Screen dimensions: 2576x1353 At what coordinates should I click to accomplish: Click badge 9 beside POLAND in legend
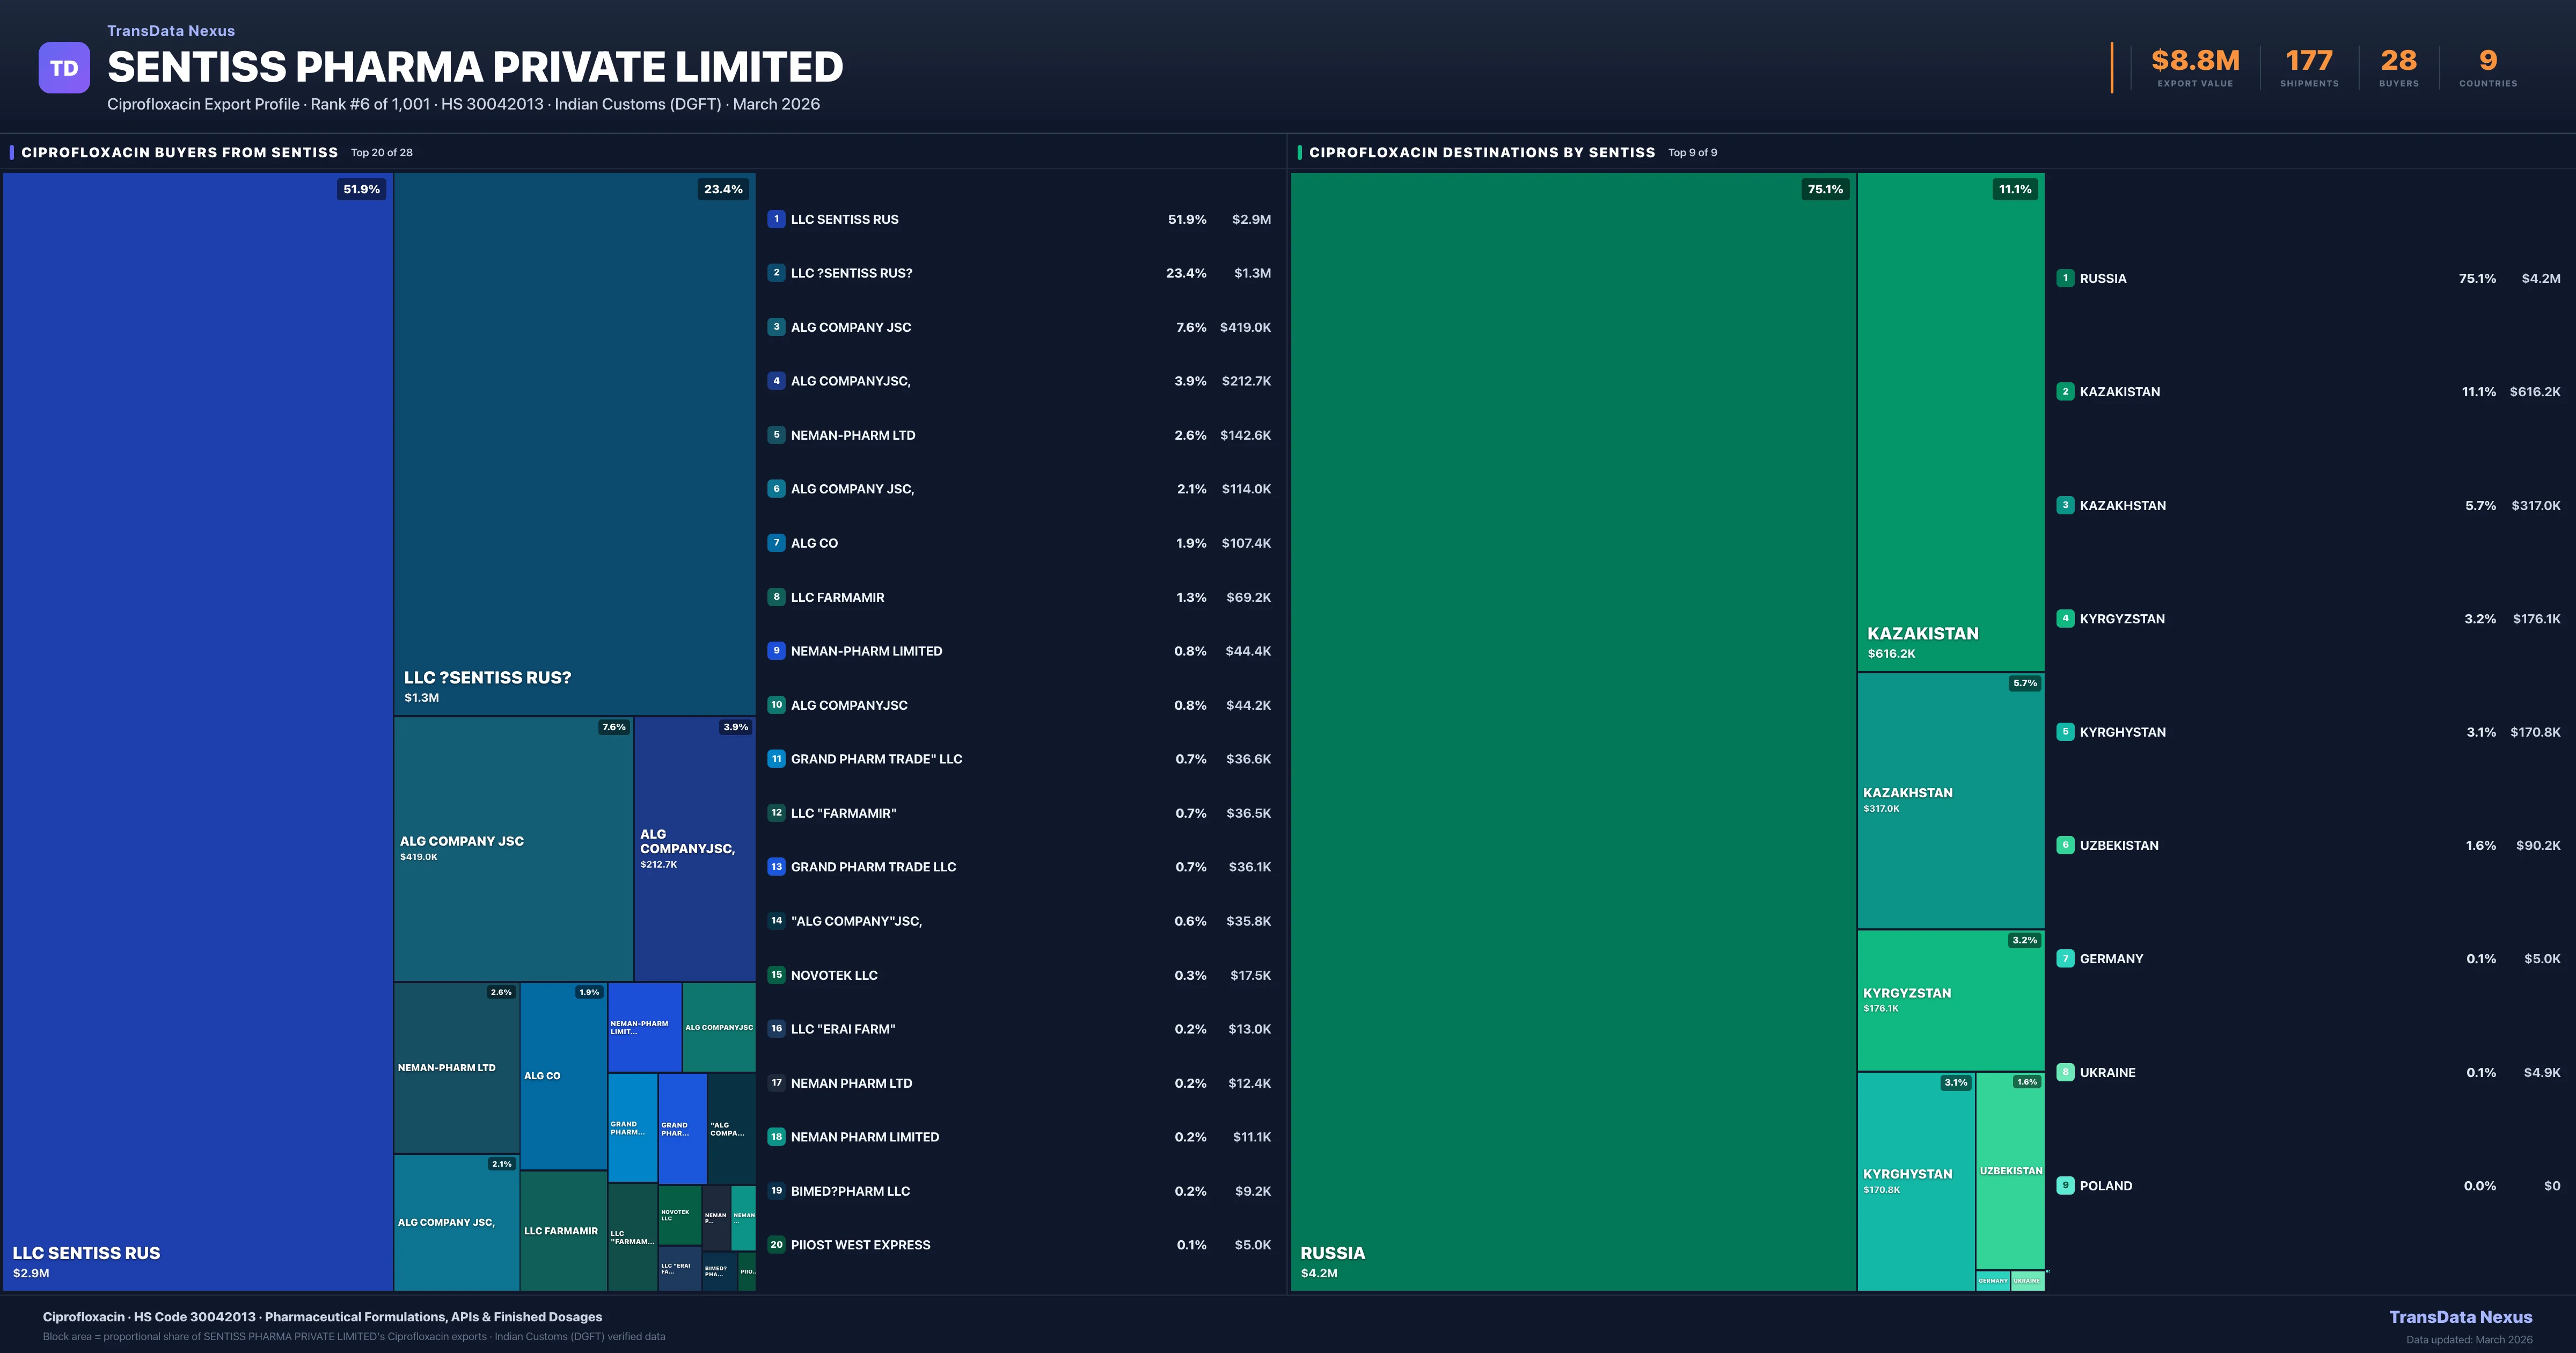2065,1186
